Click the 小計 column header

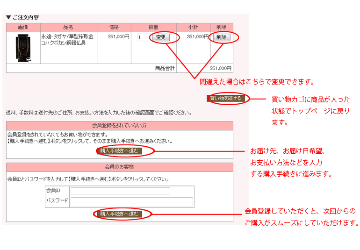click(193, 27)
